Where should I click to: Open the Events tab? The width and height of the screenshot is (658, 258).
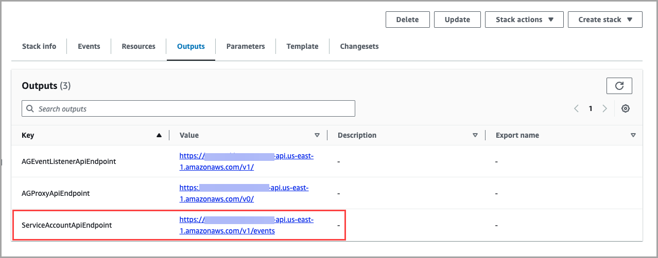pyautogui.click(x=89, y=46)
